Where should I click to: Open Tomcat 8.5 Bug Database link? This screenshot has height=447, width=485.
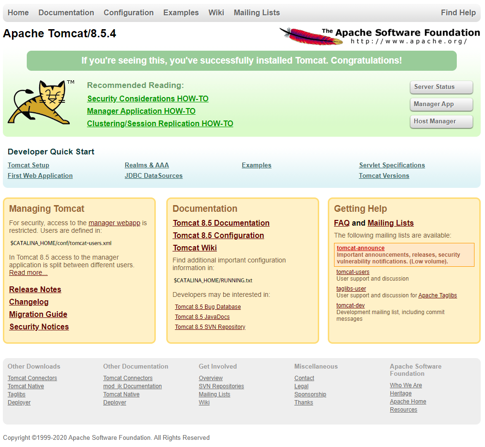tap(208, 307)
